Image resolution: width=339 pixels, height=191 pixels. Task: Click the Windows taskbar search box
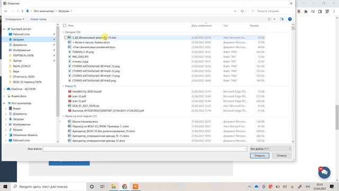[48, 186]
